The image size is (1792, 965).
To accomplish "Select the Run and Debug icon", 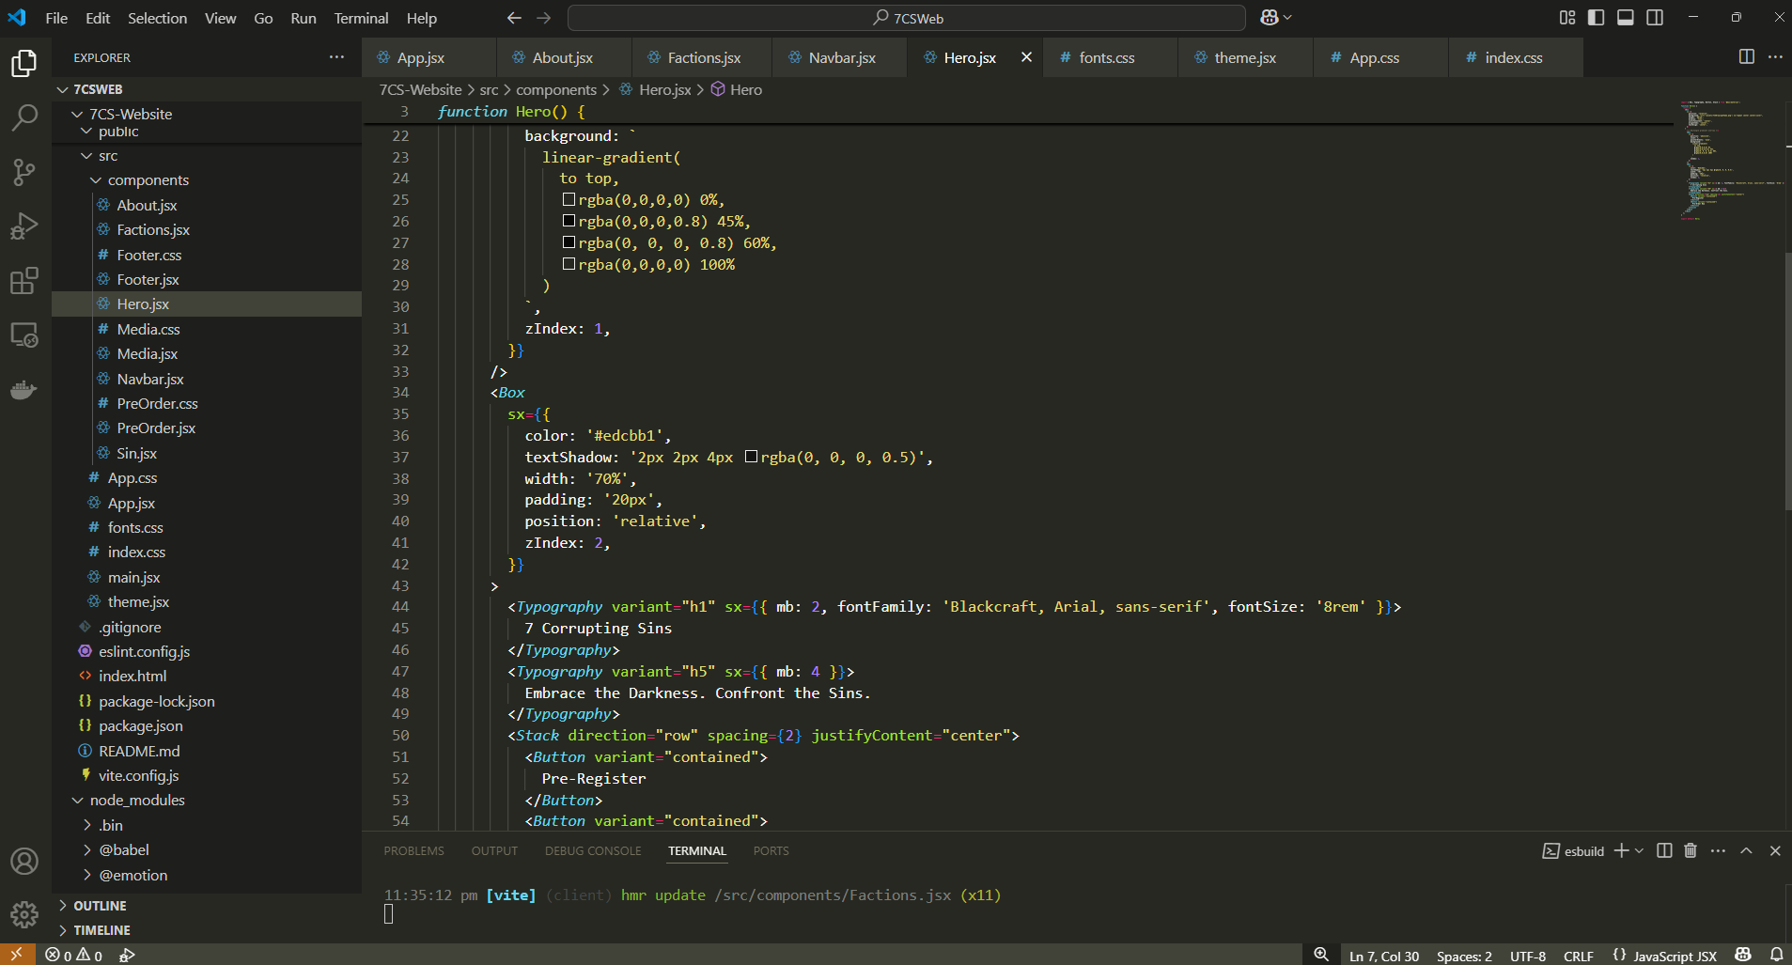I will point(24,226).
